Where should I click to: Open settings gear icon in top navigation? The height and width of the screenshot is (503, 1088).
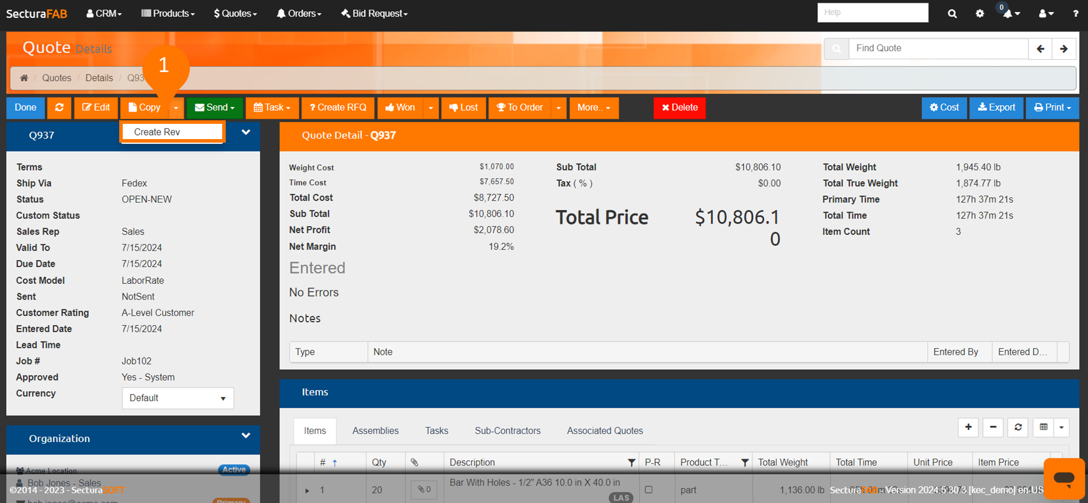click(x=979, y=14)
